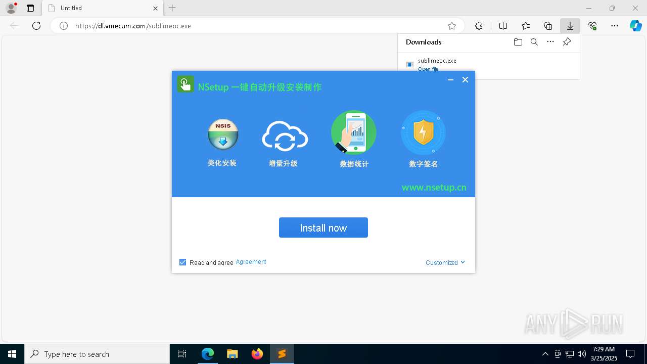Click the Sublime installer taskbar icon

pos(282,354)
